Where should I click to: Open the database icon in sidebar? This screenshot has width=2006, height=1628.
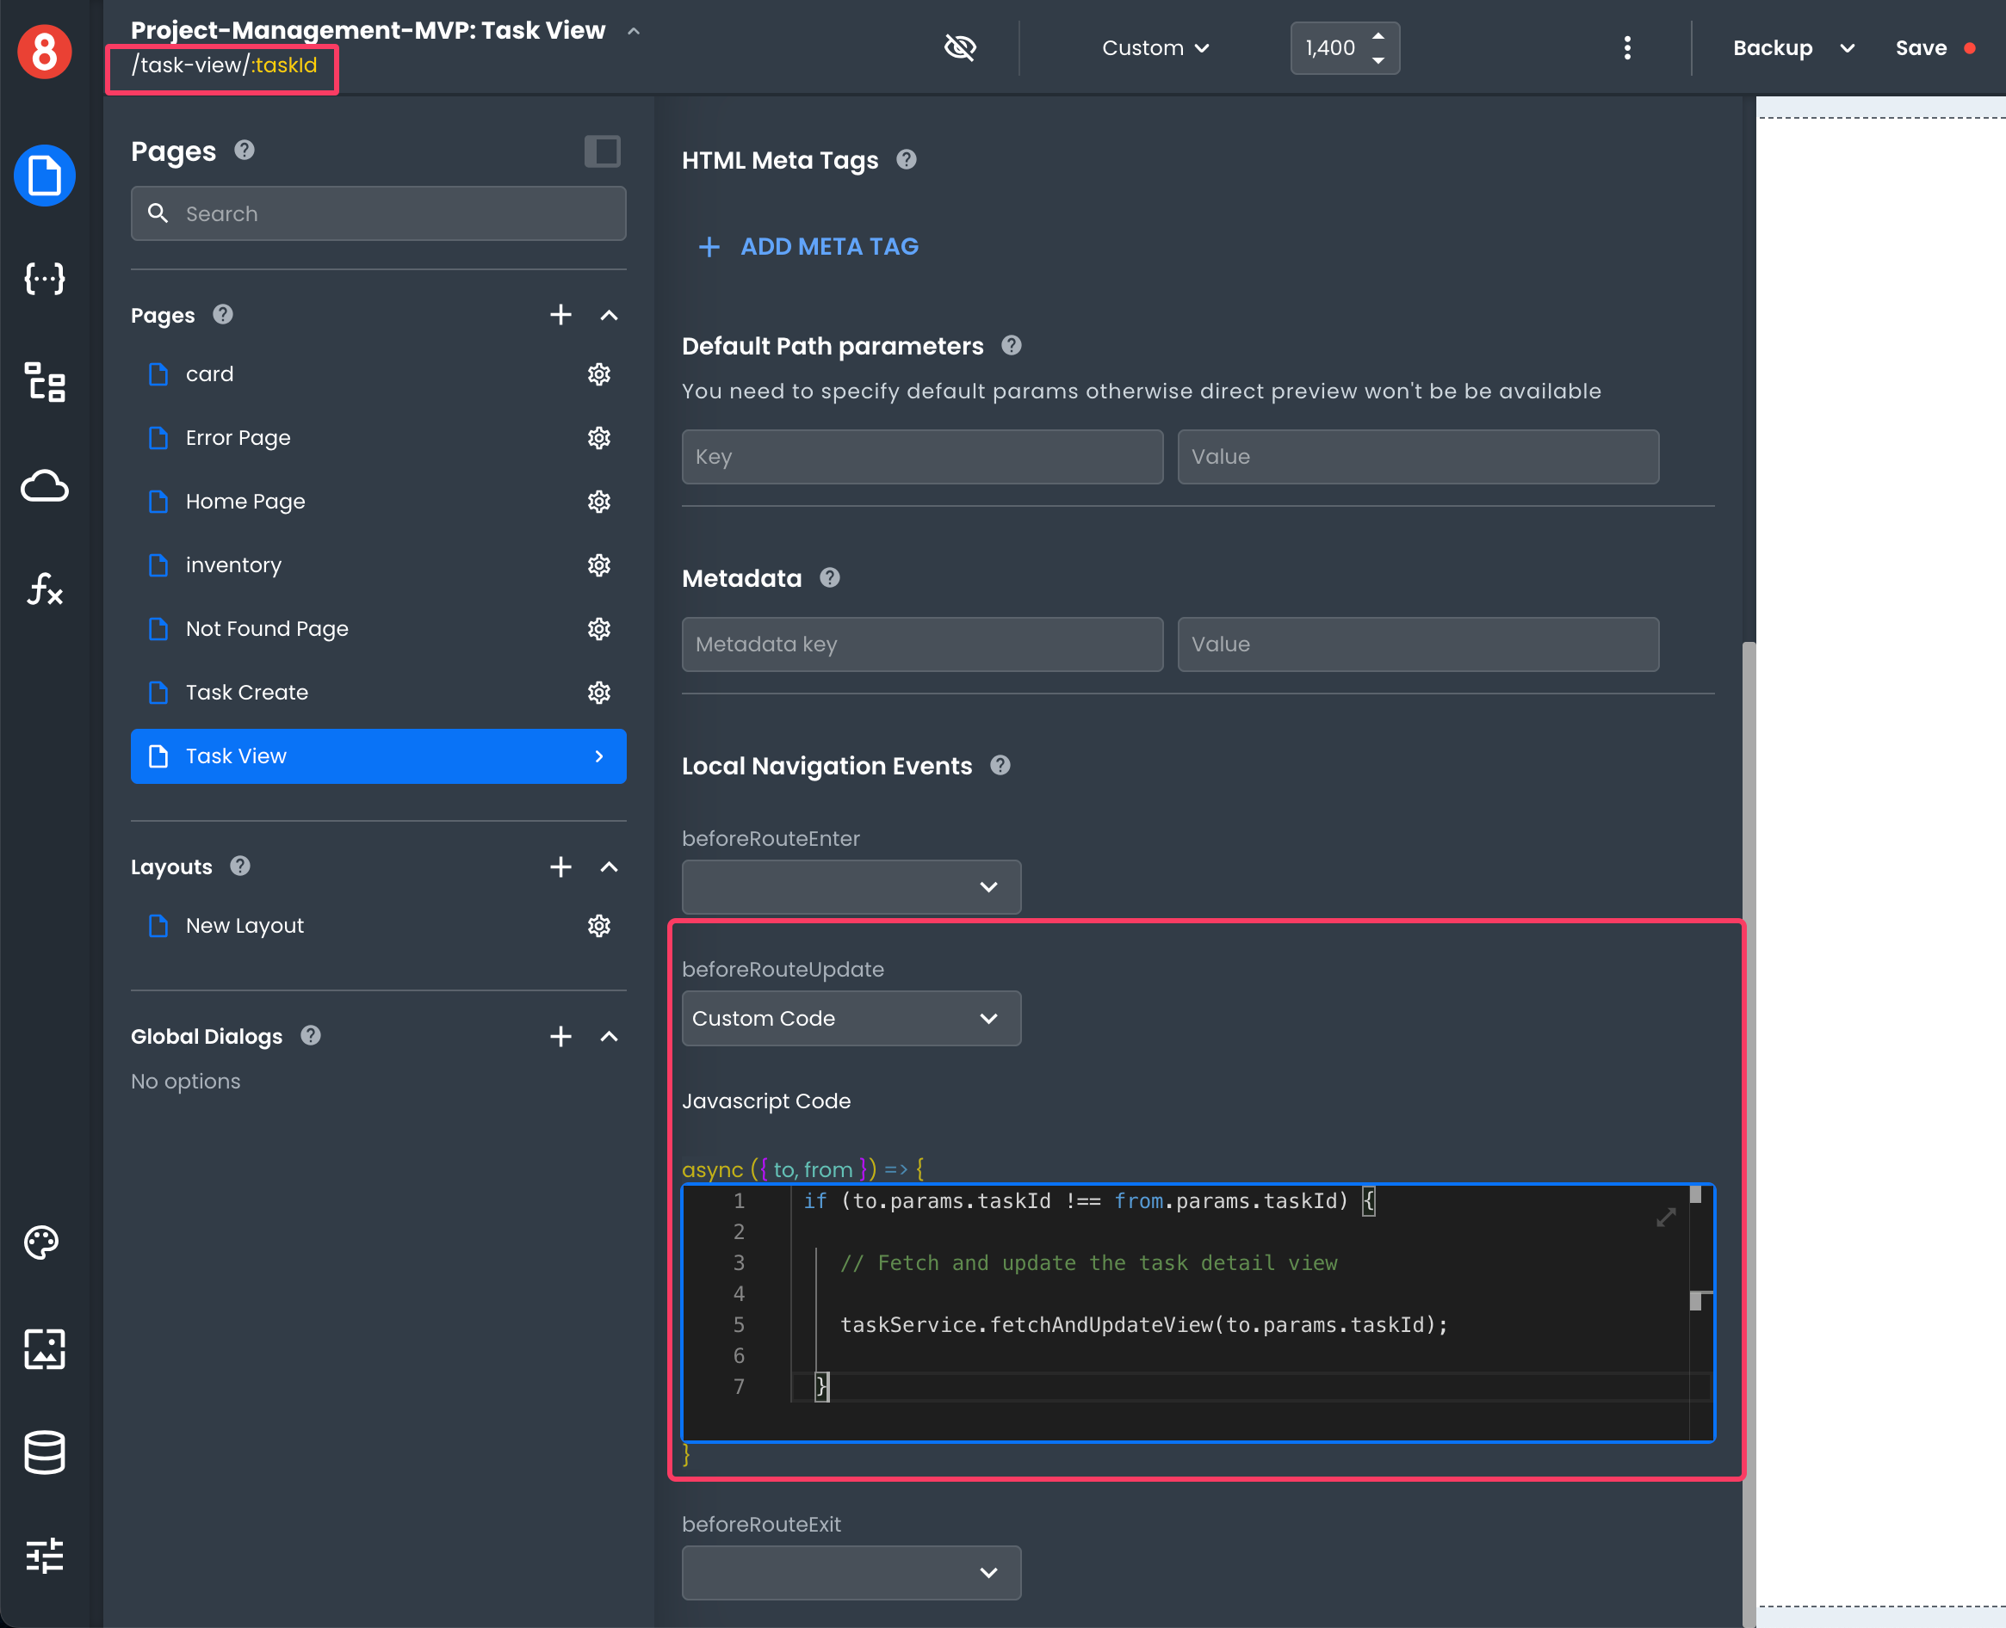(44, 1452)
